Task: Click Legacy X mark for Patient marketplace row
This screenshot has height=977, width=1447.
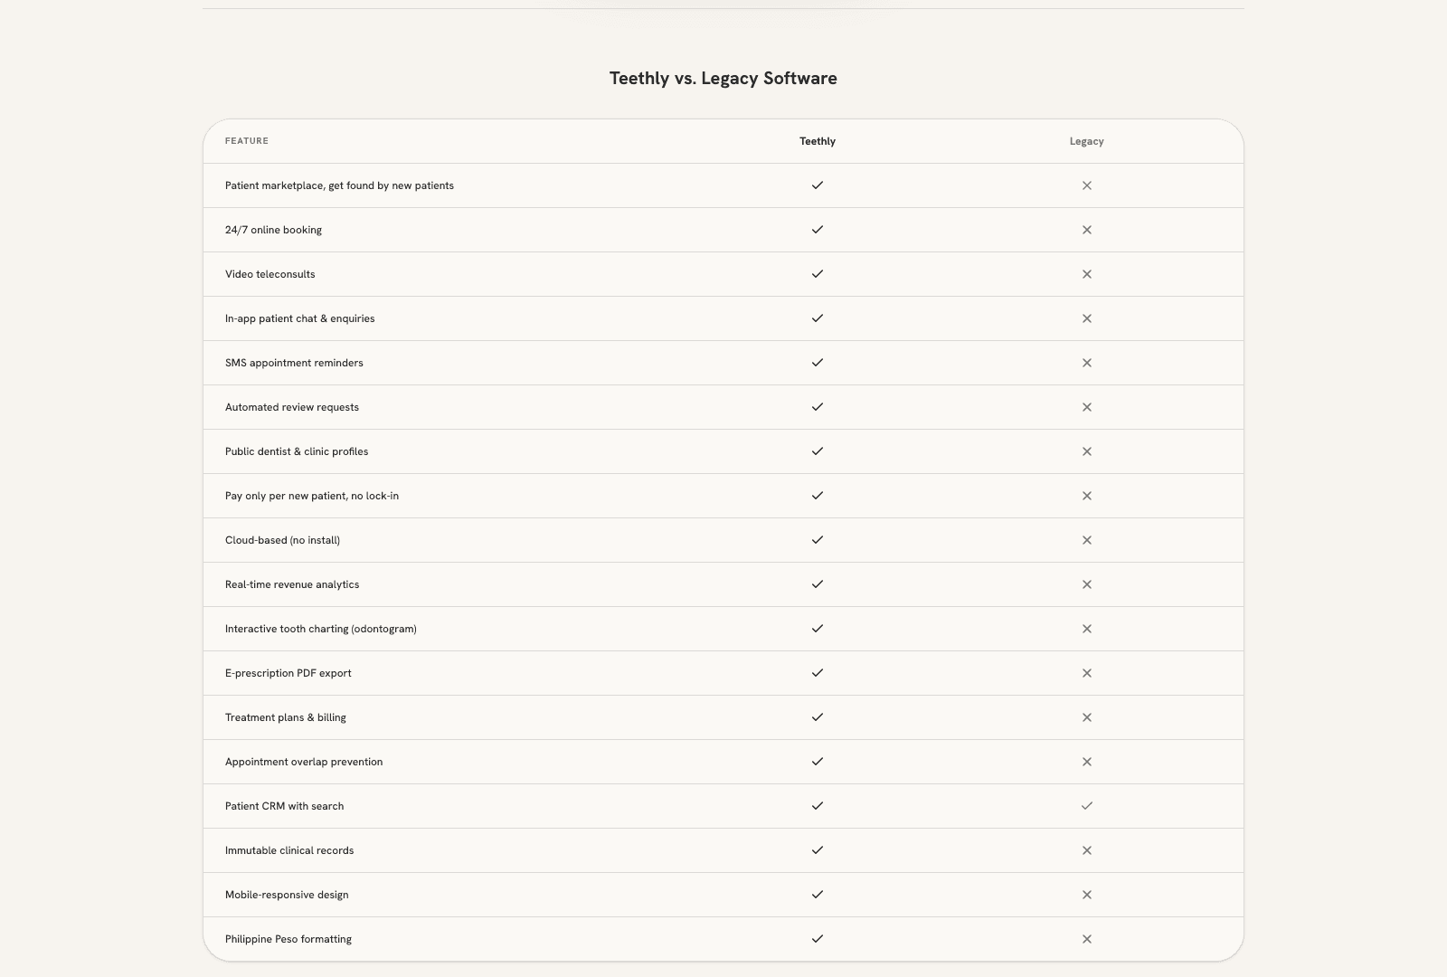Action: pyautogui.click(x=1087, y=185)
